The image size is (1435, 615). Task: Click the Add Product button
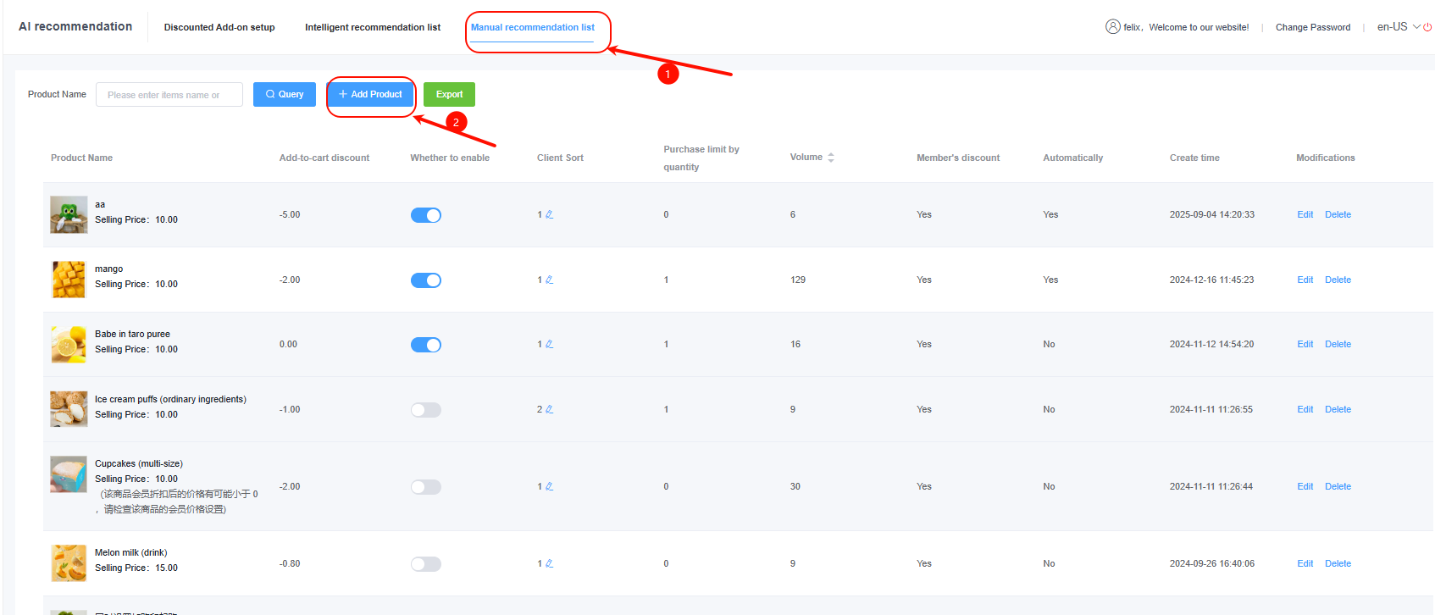point(370,94)
